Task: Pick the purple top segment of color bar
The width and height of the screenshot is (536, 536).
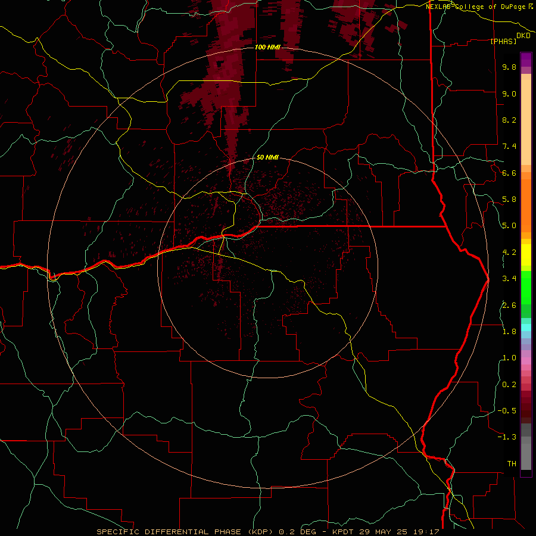Action: pos(526,60)
